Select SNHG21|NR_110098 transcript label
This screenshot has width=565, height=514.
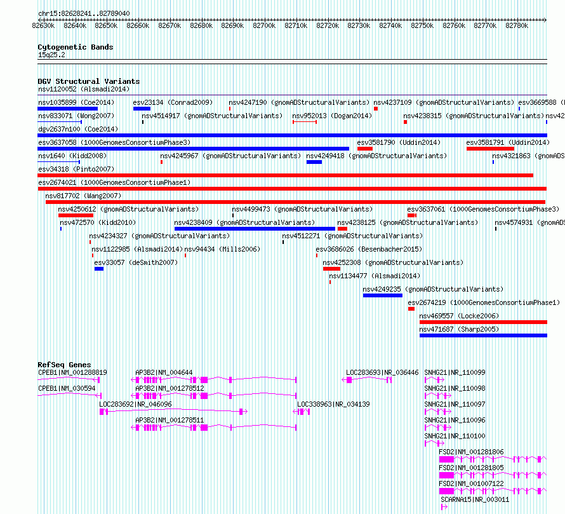pyautogui.click(x=455, y=388)
